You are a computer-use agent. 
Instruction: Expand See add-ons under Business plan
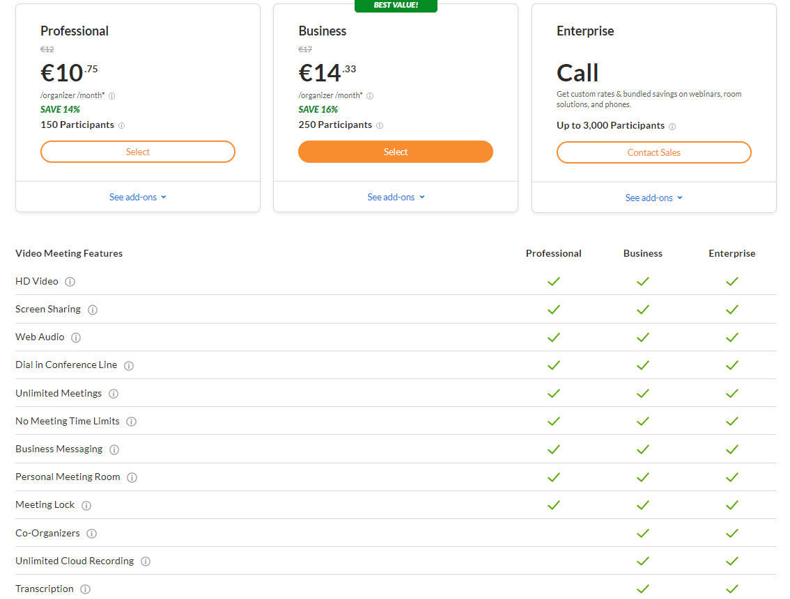(x=396, y=197)
